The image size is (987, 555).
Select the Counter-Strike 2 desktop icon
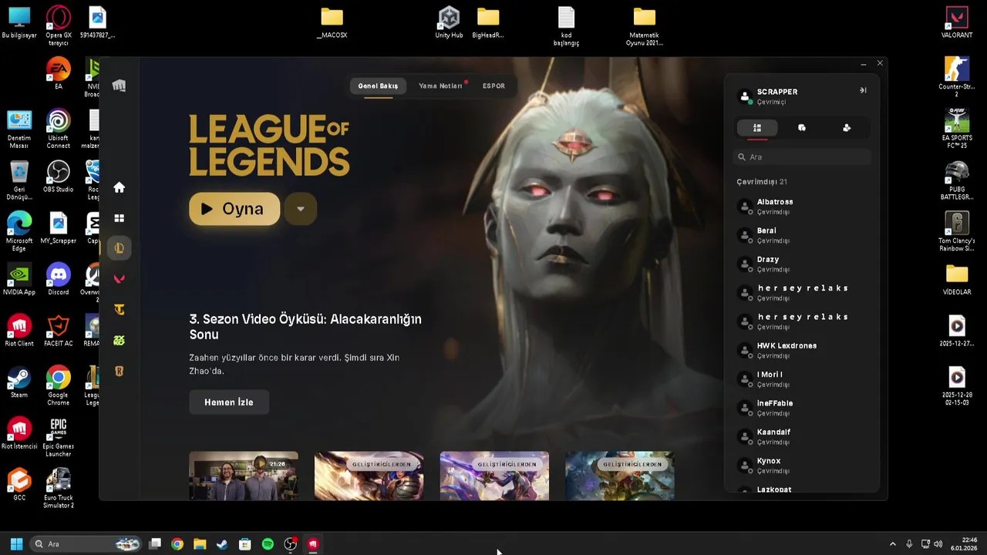957,77
